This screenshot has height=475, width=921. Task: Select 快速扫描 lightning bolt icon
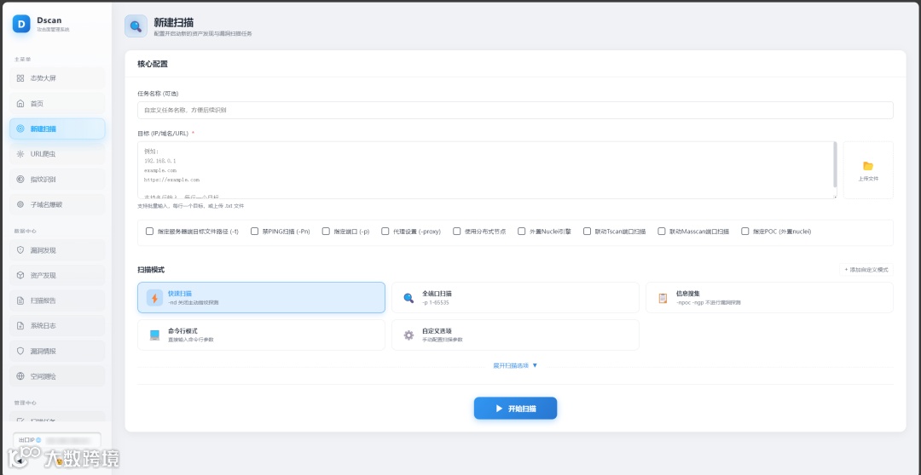pyautogui.click(x=154, y=298)
